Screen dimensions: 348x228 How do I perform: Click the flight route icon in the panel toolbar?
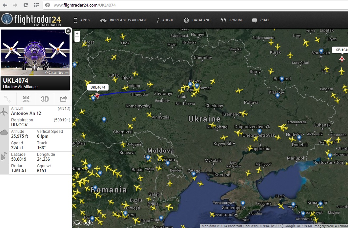(7, 99)
